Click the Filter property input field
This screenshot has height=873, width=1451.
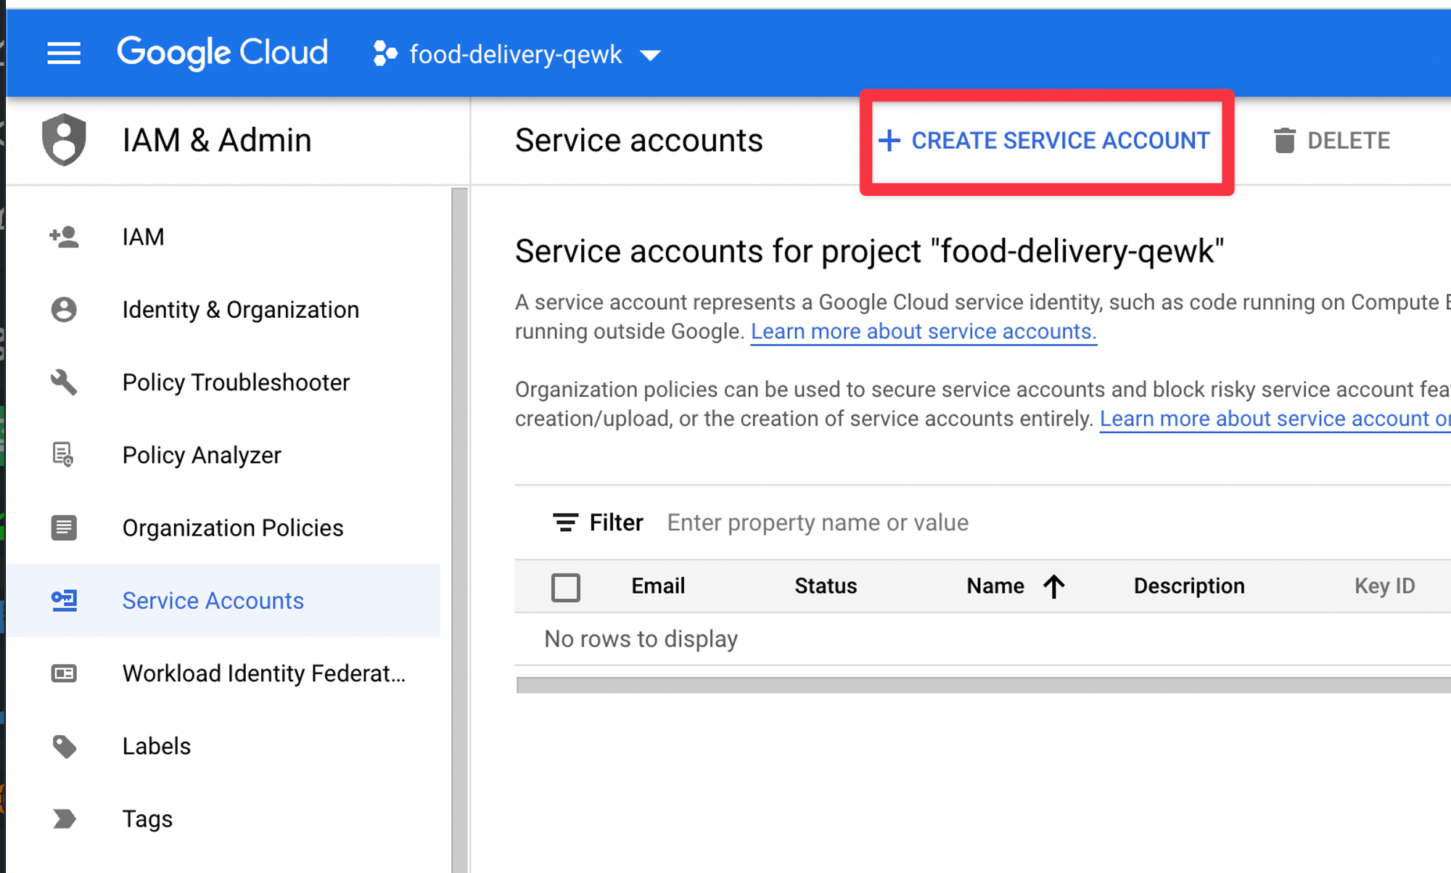pos(818,522)
